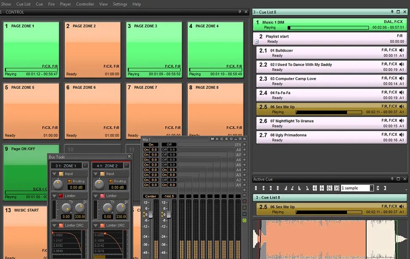Open the Controller menu
Screen dimensions: 410x259
[x=85, y=4]
